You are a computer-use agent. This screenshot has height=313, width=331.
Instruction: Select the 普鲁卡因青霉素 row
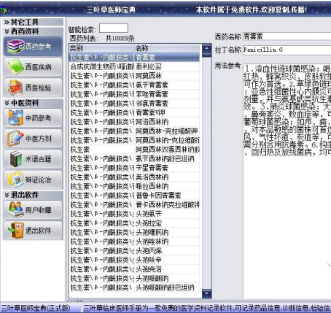pos(134,196)
